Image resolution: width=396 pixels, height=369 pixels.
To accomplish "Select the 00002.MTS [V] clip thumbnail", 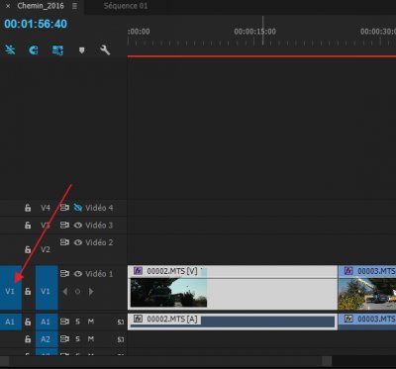I will point(168,293).
